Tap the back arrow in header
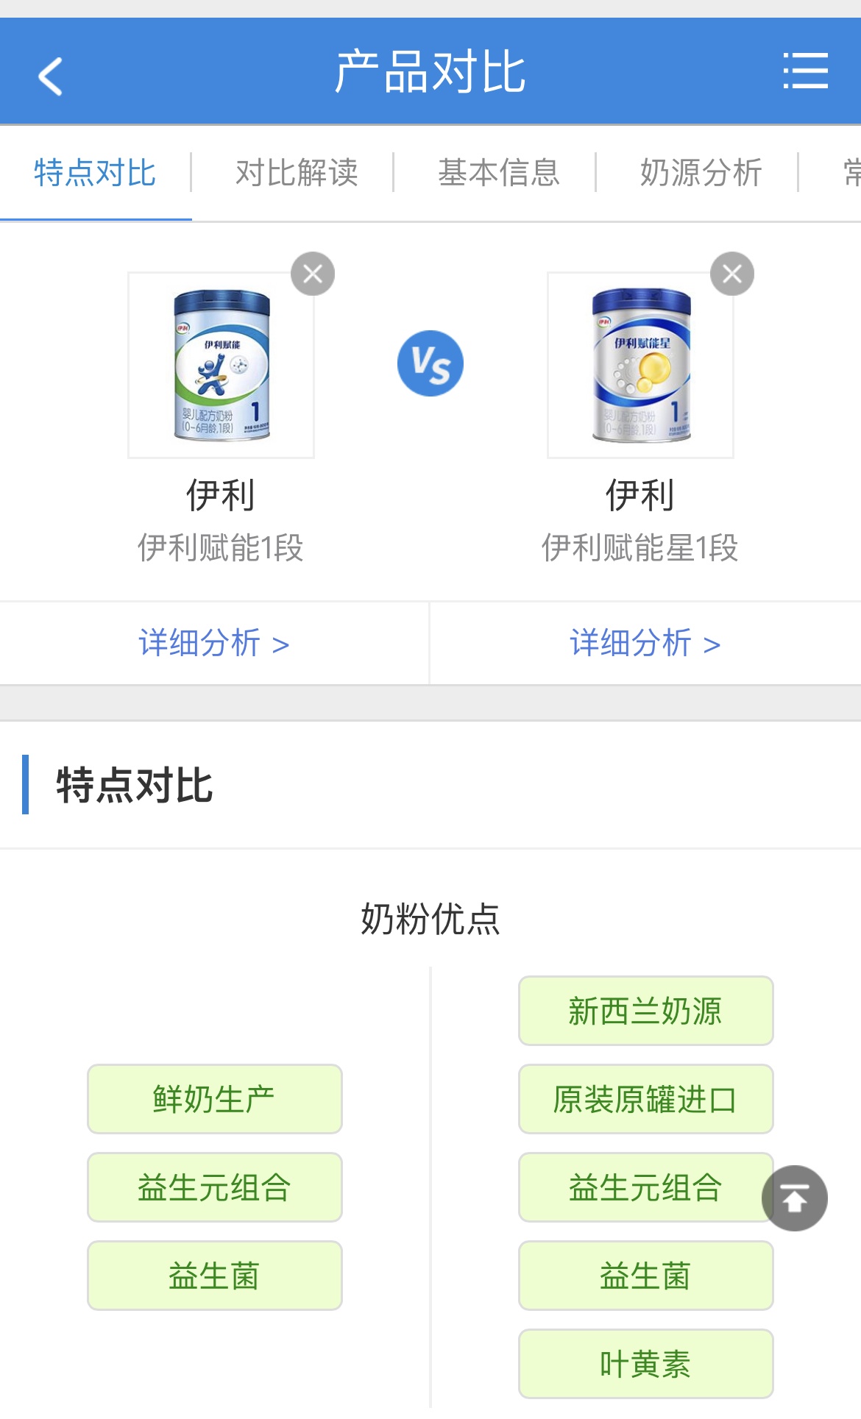This screenshot has height=1419, width=861. point(50,76)
